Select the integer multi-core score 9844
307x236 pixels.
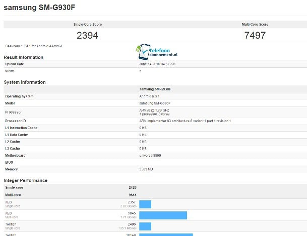click(x=133, y=195)
